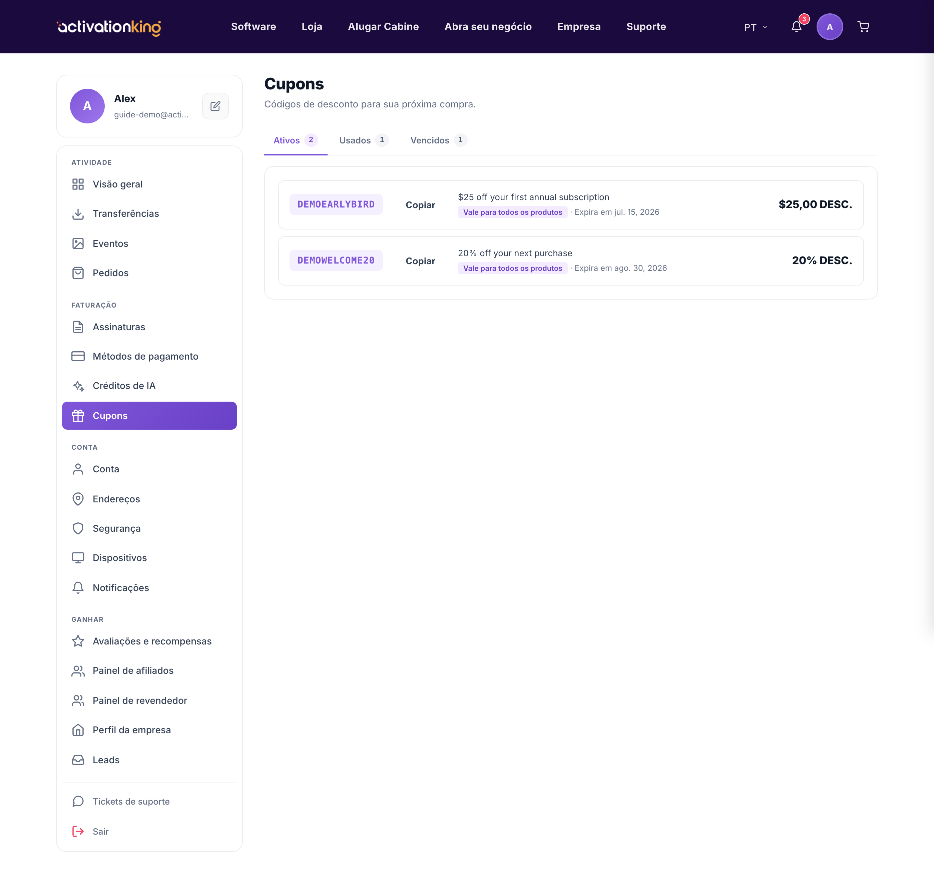Open Abra seu negócio menu item
This screenshot has width=934, height=892.
[x=488, y=27]
